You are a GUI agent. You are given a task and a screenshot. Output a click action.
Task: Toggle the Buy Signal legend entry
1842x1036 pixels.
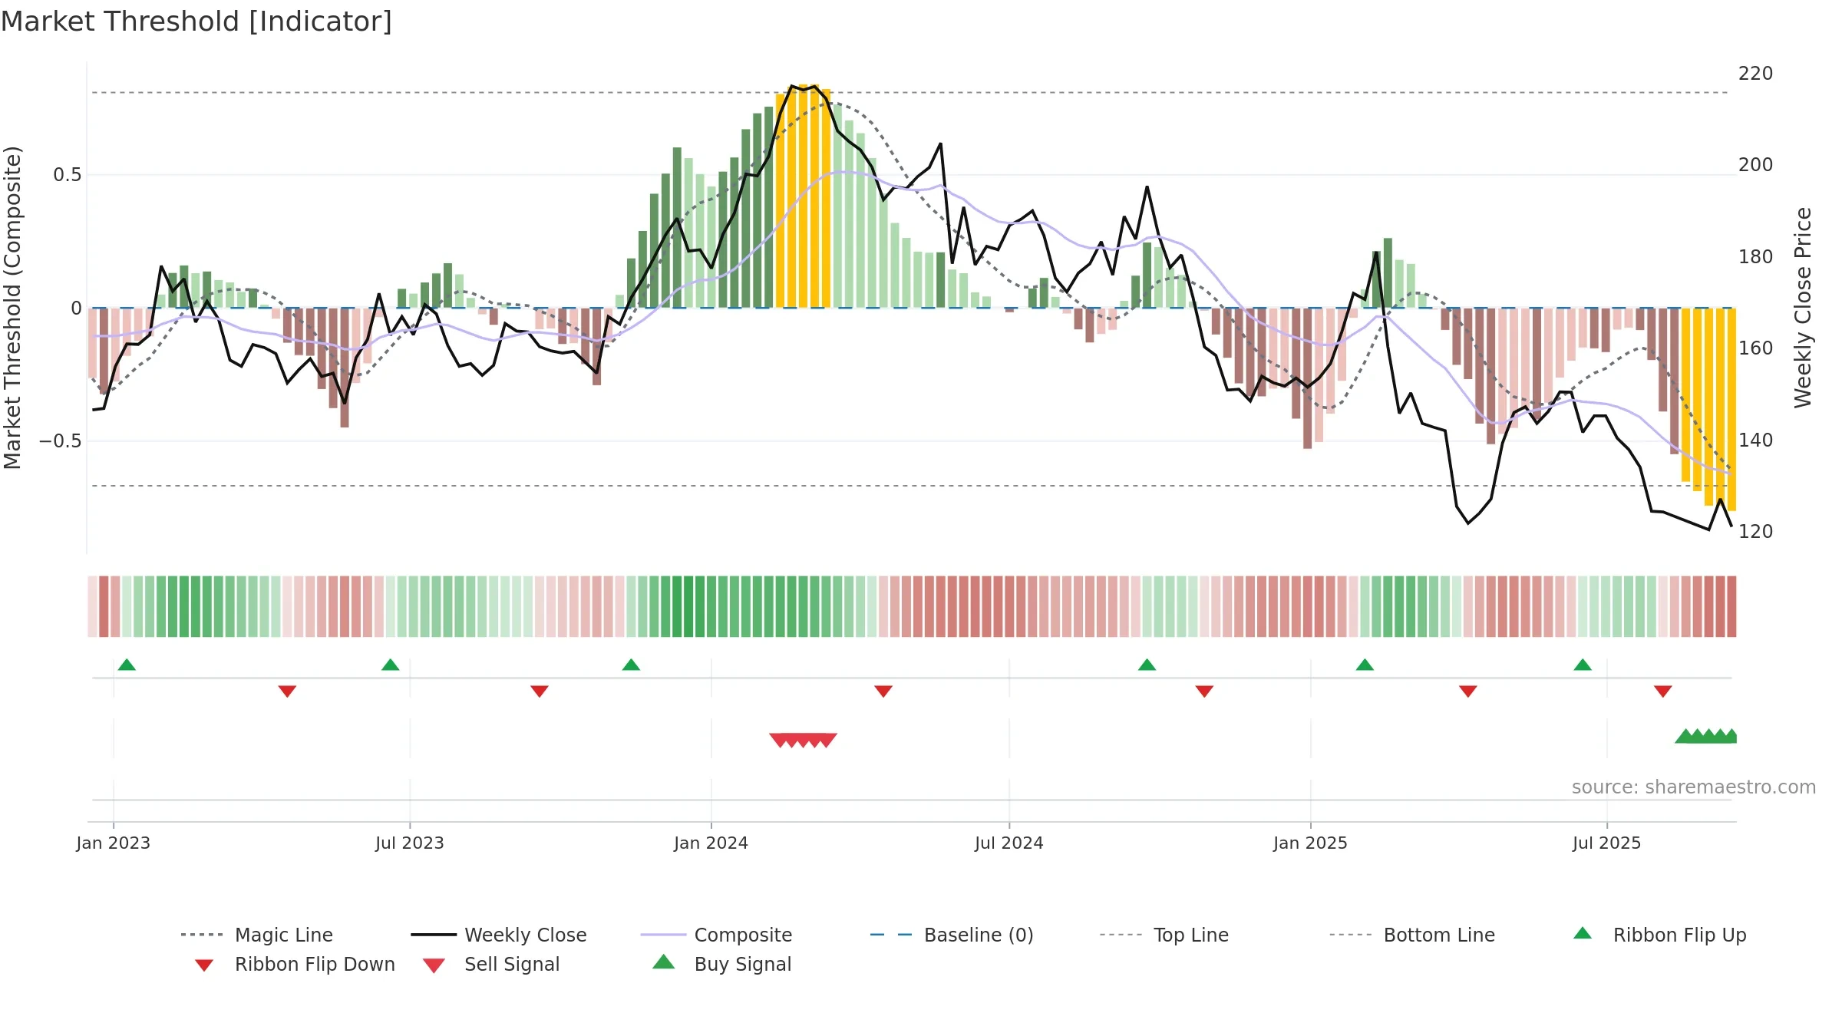coord(721,964)
